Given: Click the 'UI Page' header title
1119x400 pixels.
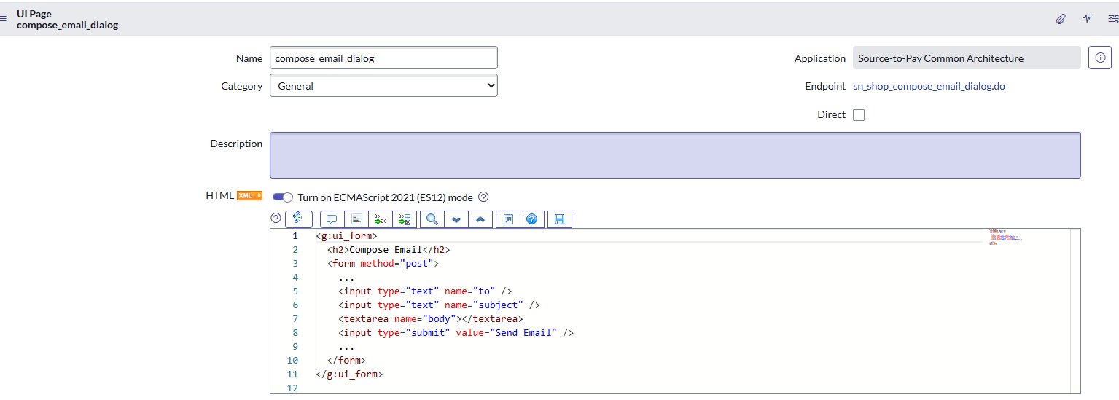Looking at the screenshot, I should pyautogui.click(x=34, y=14).
